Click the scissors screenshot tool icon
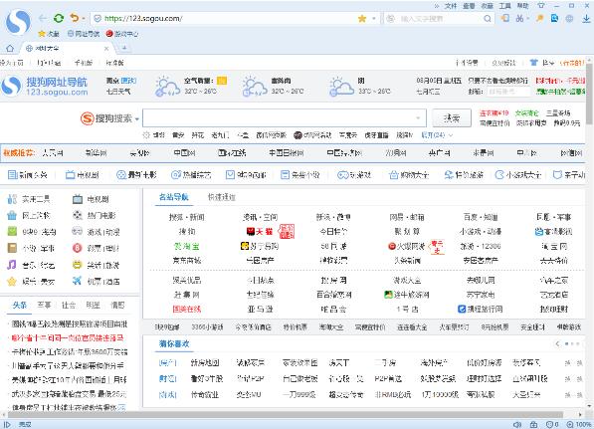The height and width of the screenshot is (429, 594). click(x=519, y=18)
